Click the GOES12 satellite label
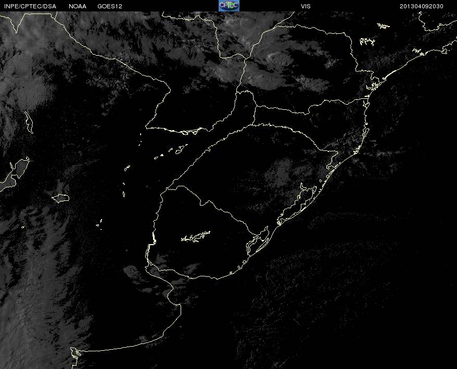Image resolution: width=457 pixels, height=369 pixels. pyautogui.click(x=110, y=6)
